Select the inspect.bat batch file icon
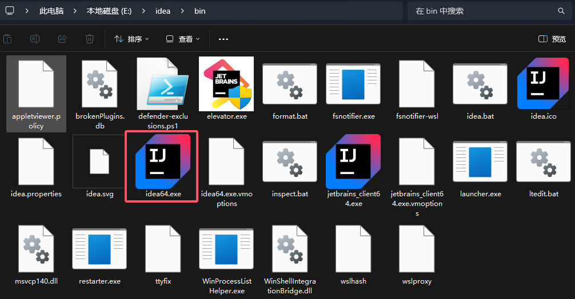The width and height of the screenshot is (575, 299). [290, 161]
